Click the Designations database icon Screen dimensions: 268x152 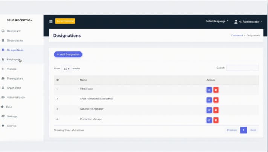pos(3,50)
